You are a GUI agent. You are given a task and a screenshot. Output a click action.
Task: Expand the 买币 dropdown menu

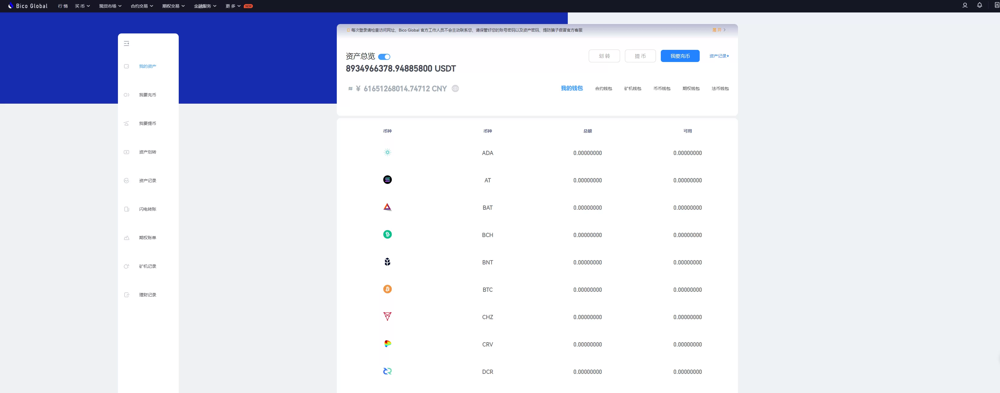coord(82,6)
